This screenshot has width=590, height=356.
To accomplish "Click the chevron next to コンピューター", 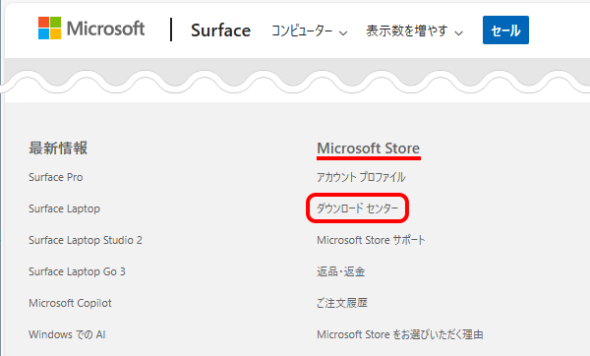I will (343, 33).
